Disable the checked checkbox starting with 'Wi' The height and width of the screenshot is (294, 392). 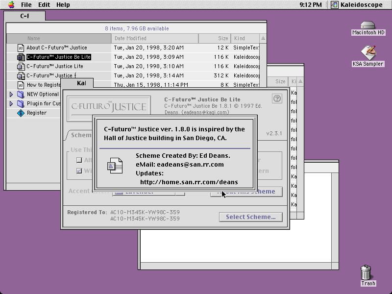pos(79,171)
